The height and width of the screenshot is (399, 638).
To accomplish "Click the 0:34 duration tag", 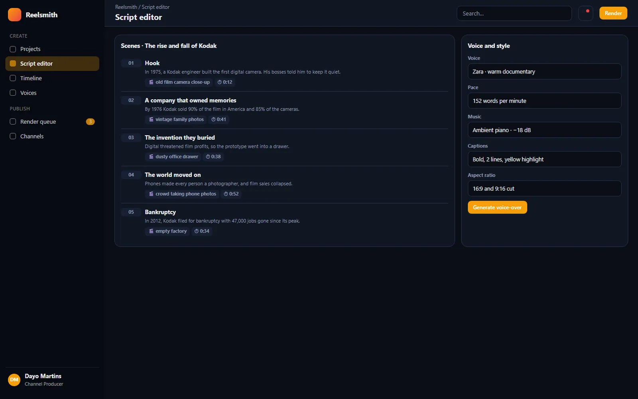I will click(x=202, y=231).
